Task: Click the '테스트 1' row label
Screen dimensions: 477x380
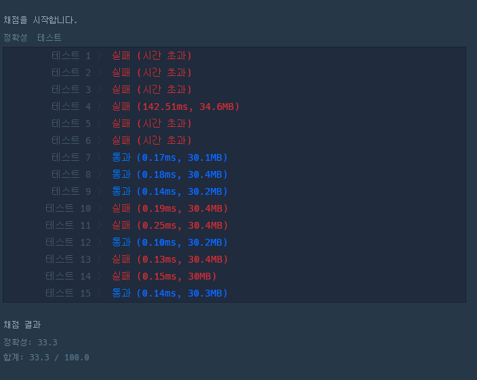Action: click(71, 56)
